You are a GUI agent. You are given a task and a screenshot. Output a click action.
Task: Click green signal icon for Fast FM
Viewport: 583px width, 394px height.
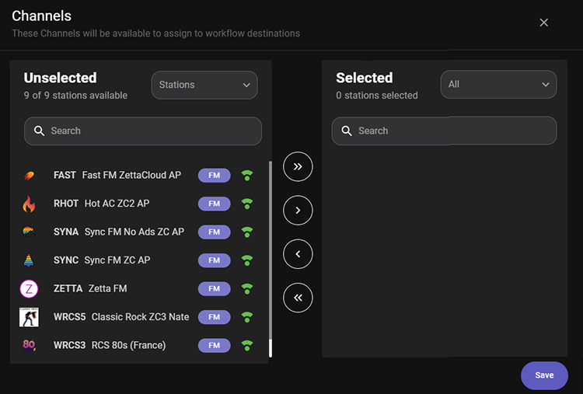[x=247, y=176]
